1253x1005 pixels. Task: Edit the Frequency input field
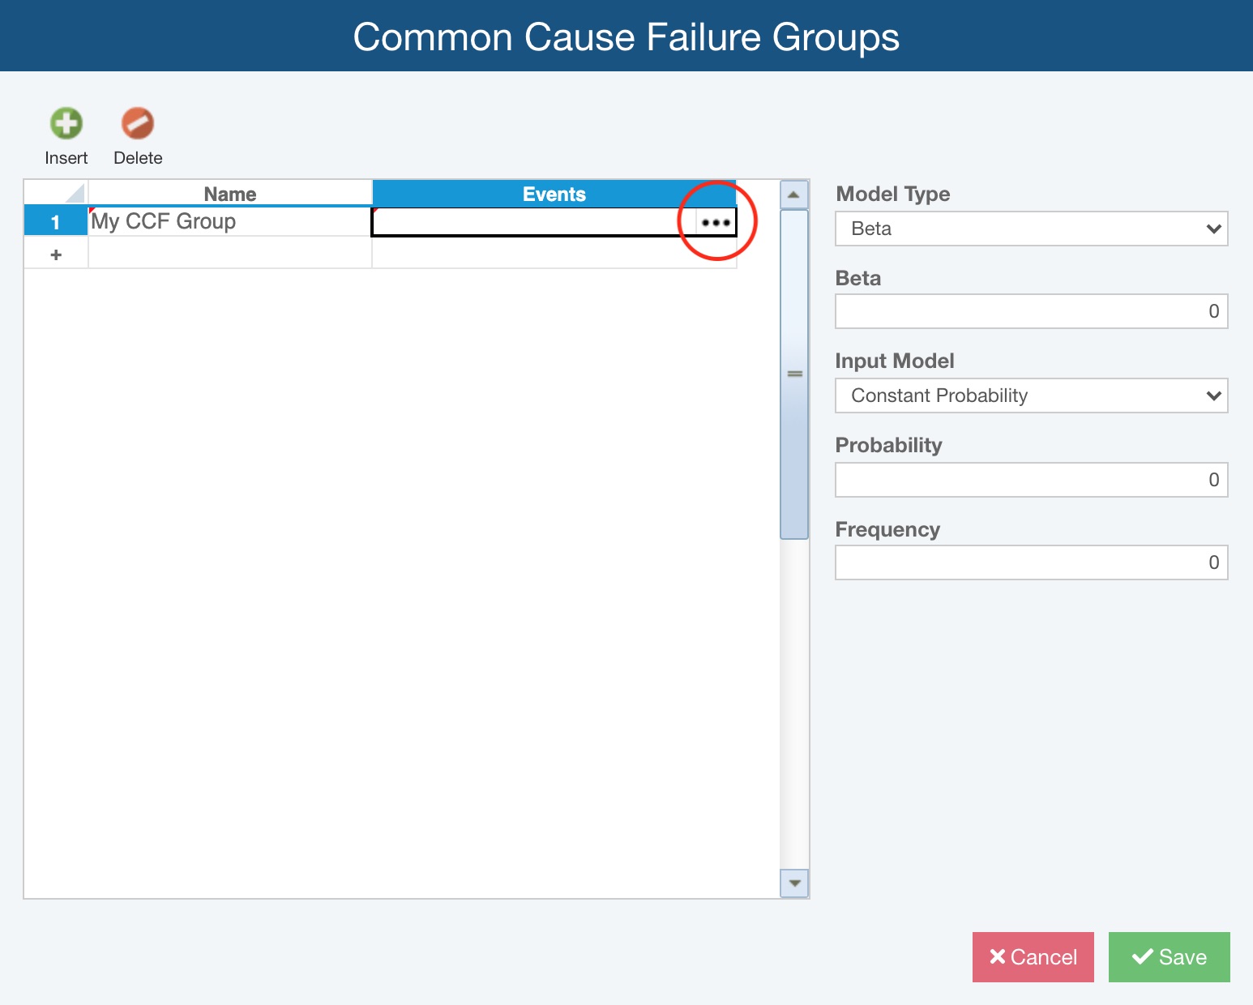point(1031,562)
